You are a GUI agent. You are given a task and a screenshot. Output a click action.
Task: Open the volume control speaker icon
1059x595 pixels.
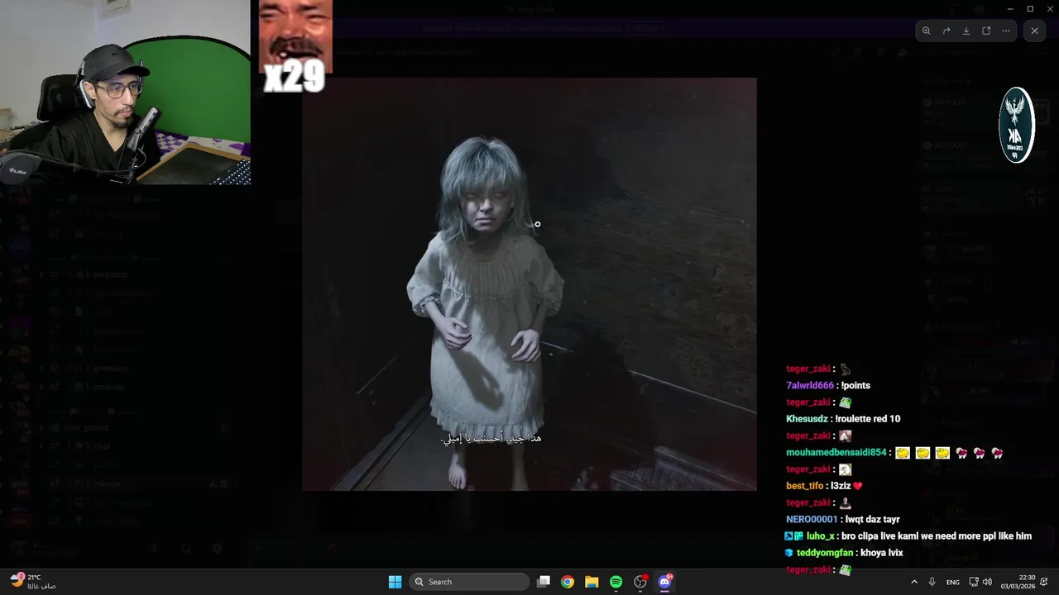(x=987, y=582)
